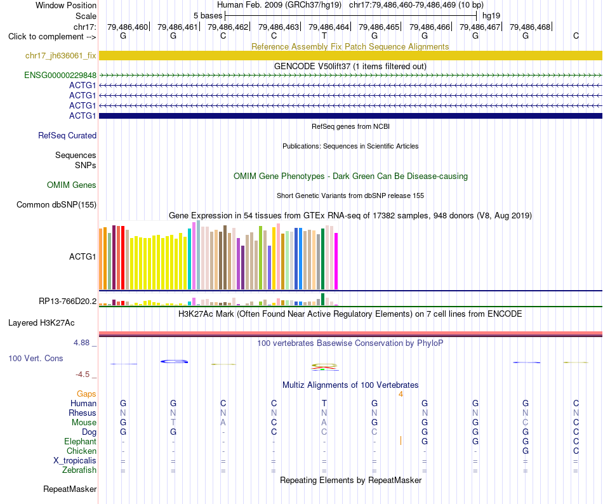Viewport: 603px width, 504px height.
Task: Open 100 vertebrates Basewise Conservation by PhyloP title
Action: pyautogui.click(x=350, y=343)
